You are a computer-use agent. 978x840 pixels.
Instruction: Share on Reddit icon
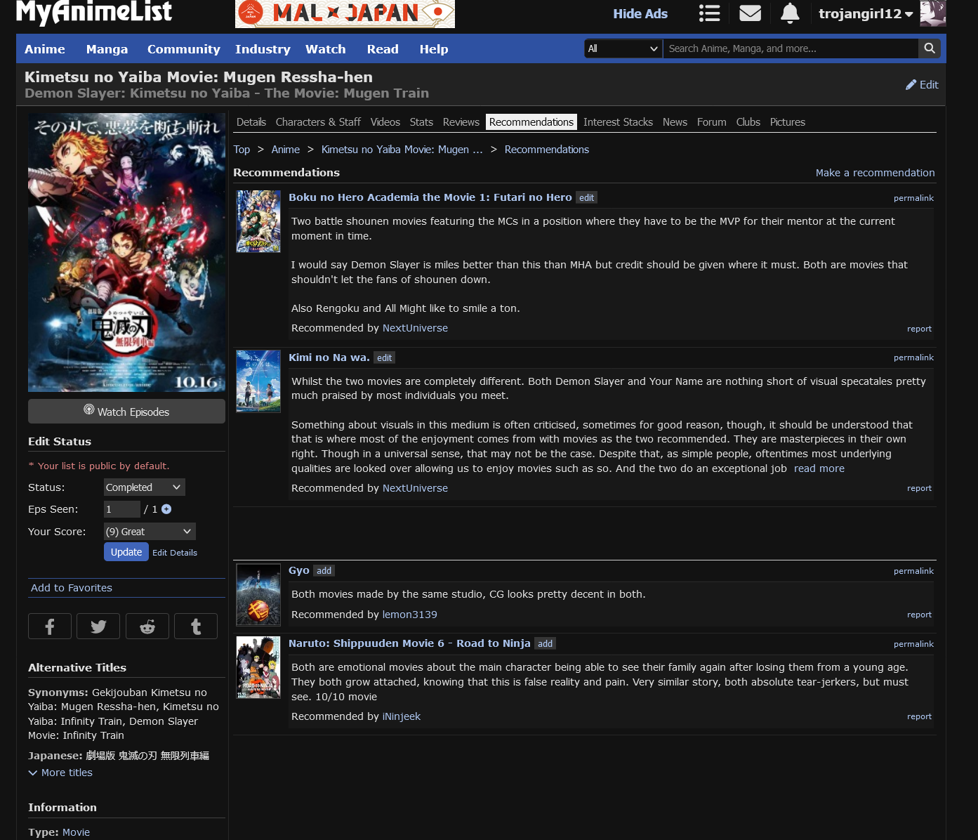pyautogui.click(x=147, y=626)
